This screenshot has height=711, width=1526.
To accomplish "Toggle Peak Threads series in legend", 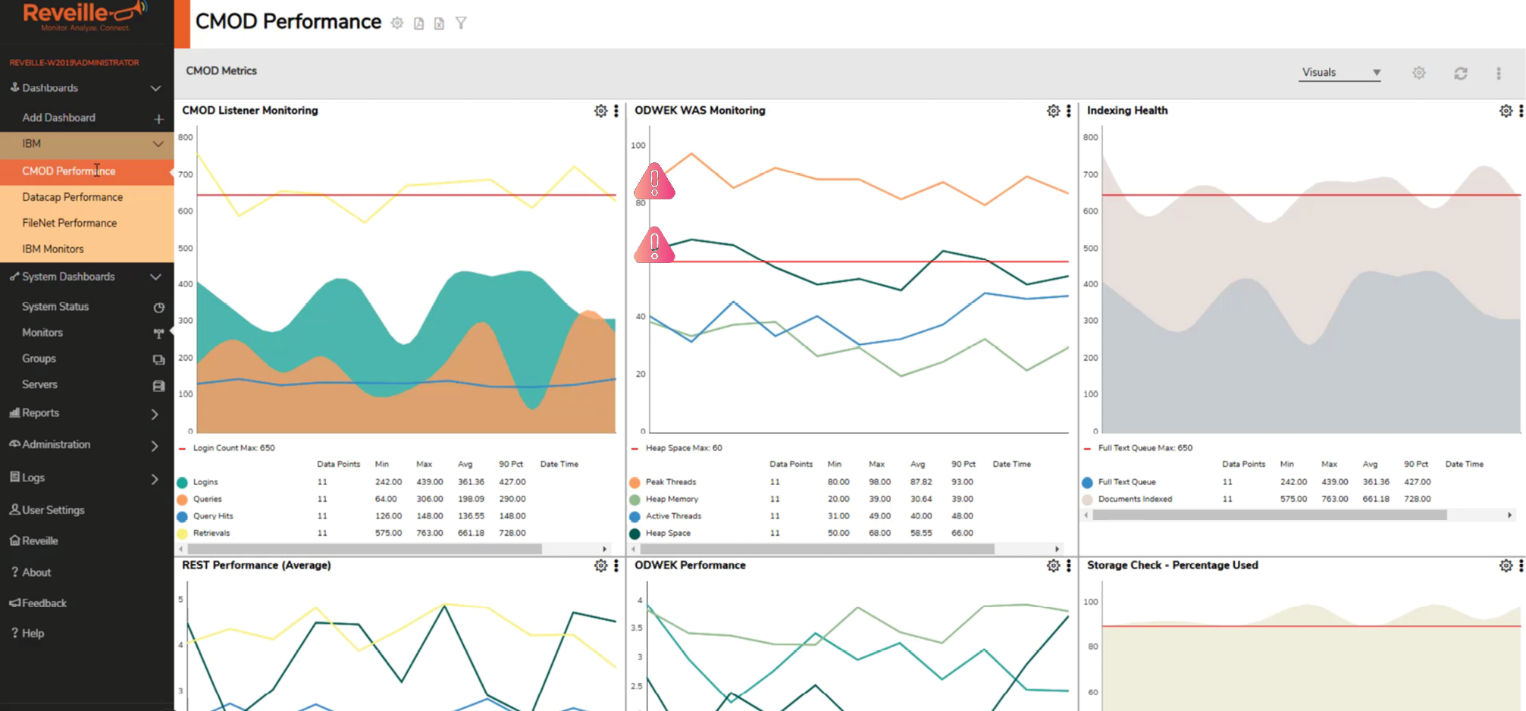I will [635, 482].
